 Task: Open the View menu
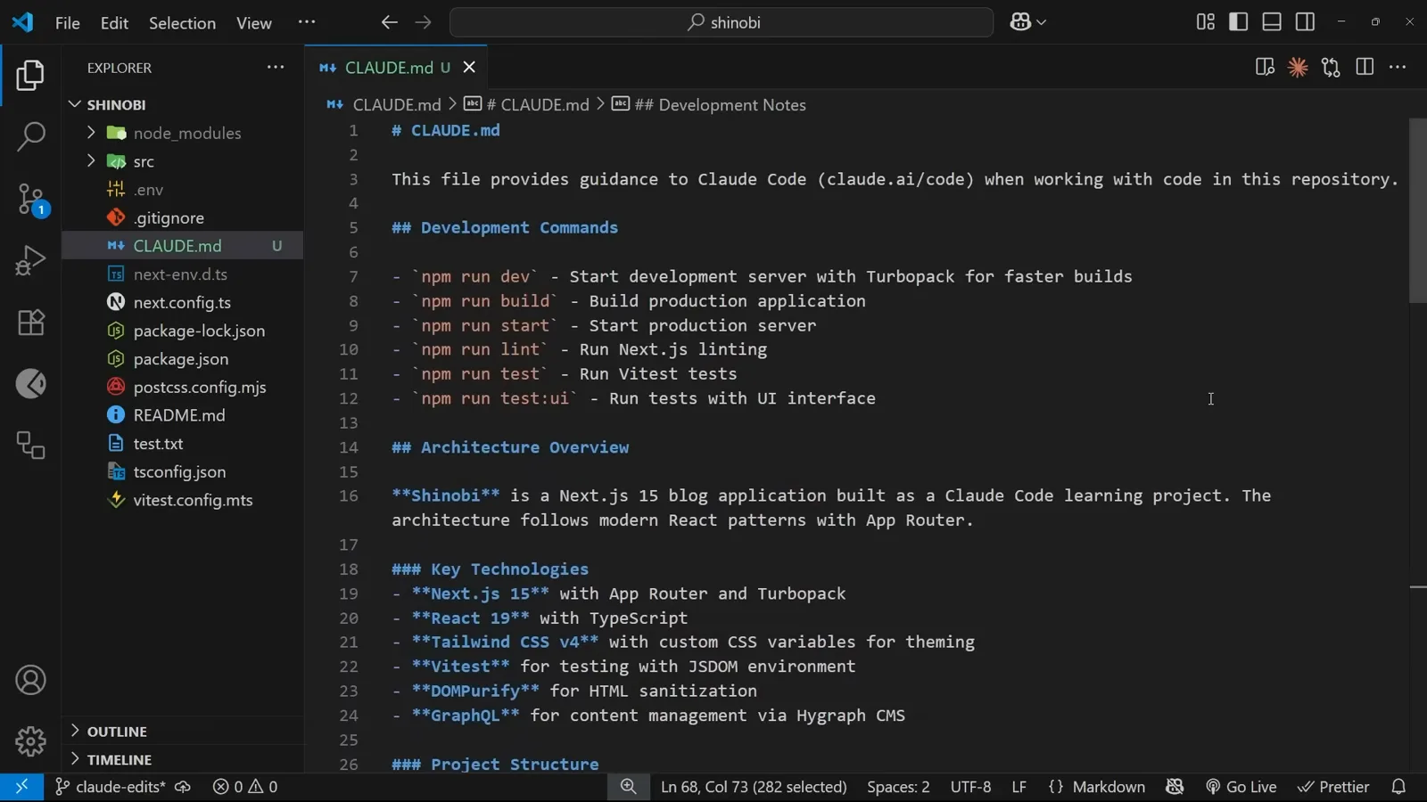tap(254, 23)
